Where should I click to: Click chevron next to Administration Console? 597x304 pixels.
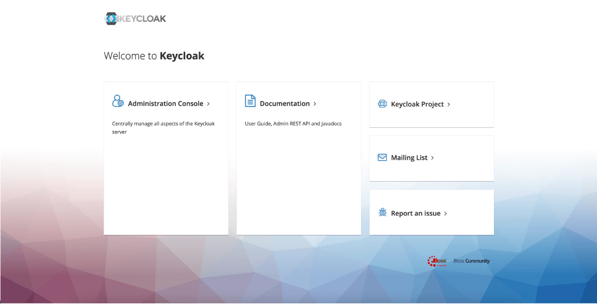(x=208, y=104)
